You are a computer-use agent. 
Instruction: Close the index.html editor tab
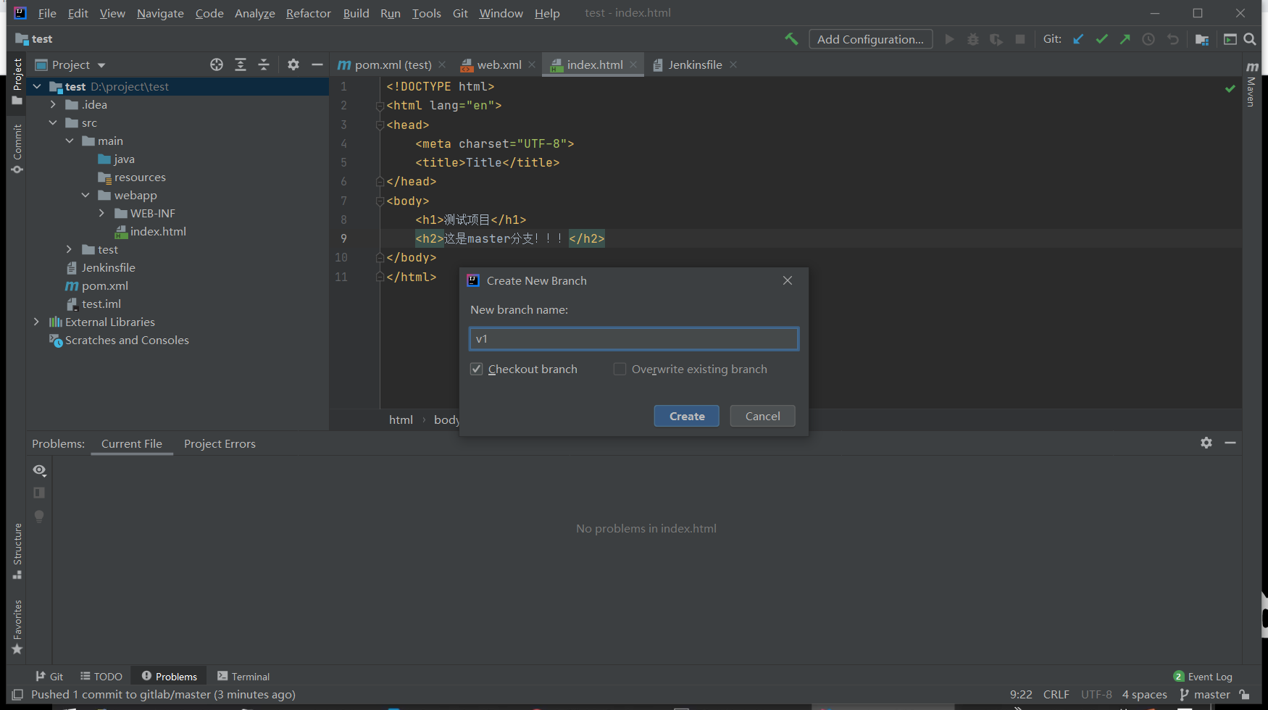tap(633, 64)
